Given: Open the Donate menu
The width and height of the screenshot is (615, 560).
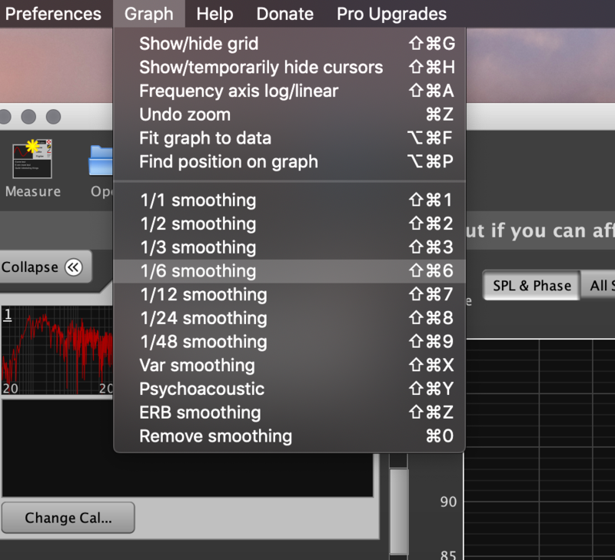Looking at the screenshot, I should (x=284, y=14).
